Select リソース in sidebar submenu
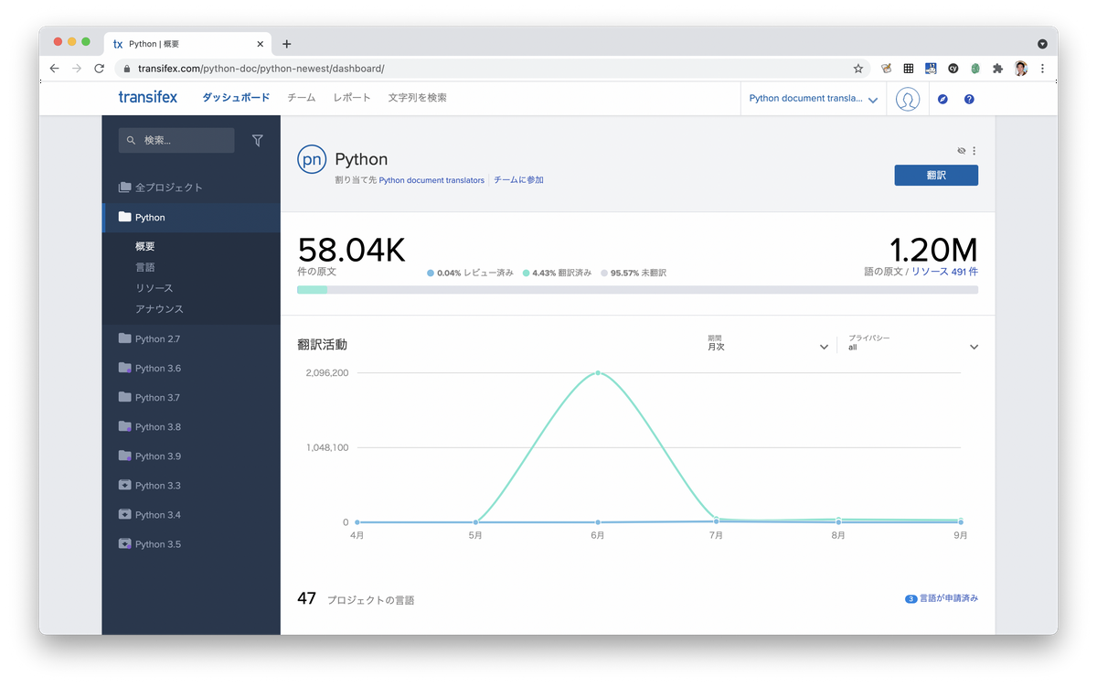 click(154, 288)
